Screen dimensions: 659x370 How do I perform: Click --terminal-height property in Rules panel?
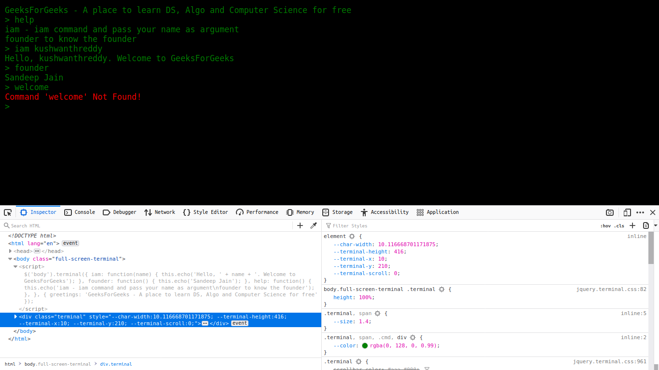coord(361,251)
